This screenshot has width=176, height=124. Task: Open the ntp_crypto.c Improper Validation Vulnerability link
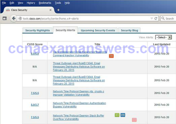point(78,93)
